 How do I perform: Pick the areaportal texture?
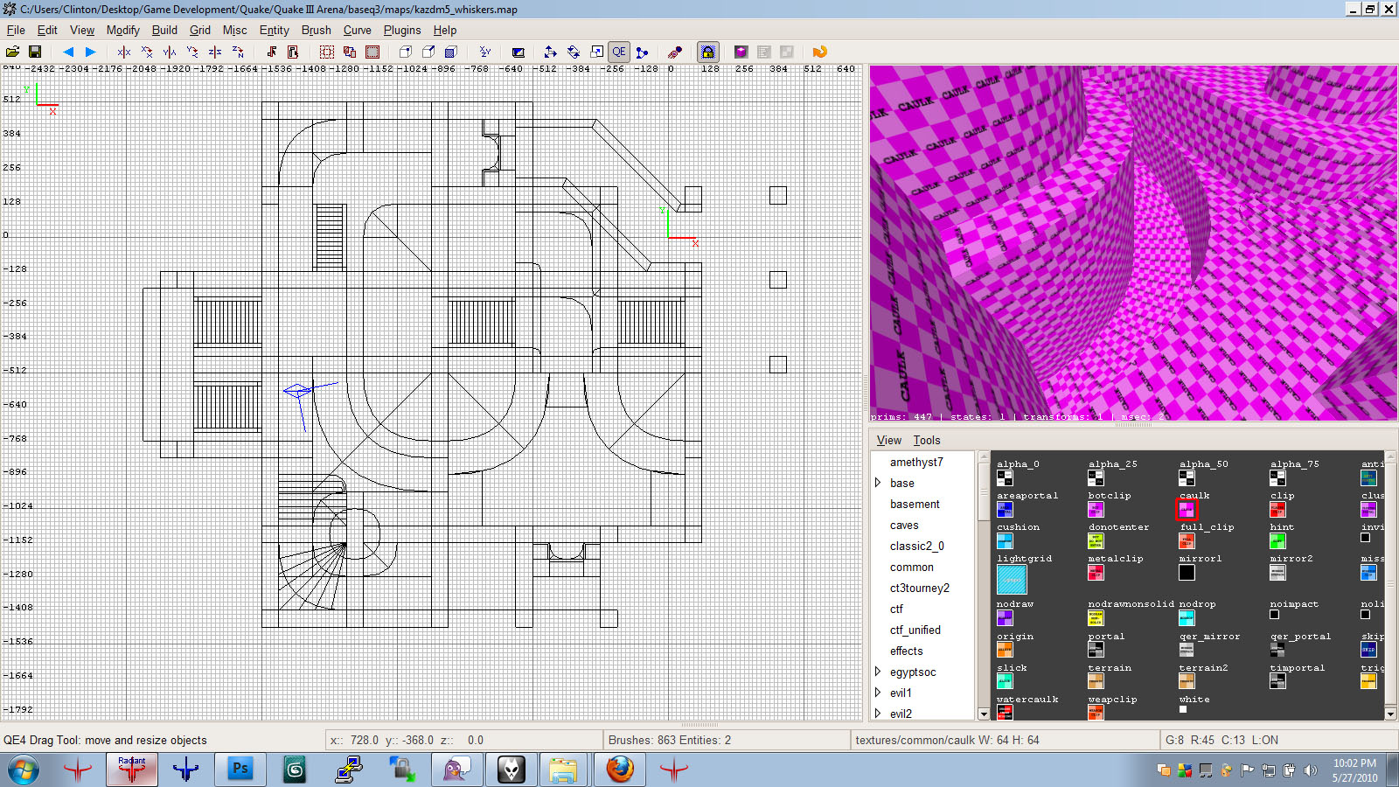pyautogui.click(x=1005, y=509)
